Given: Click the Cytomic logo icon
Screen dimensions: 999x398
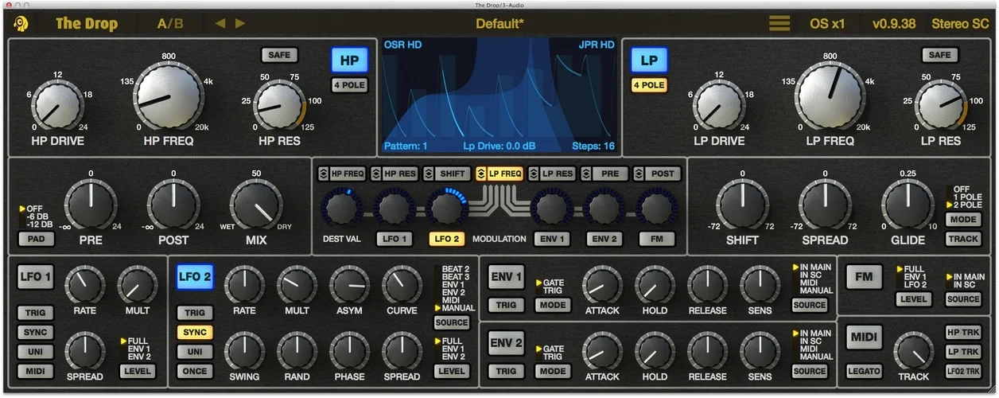Looking at the screenshot, I should [x=21, y=23].
